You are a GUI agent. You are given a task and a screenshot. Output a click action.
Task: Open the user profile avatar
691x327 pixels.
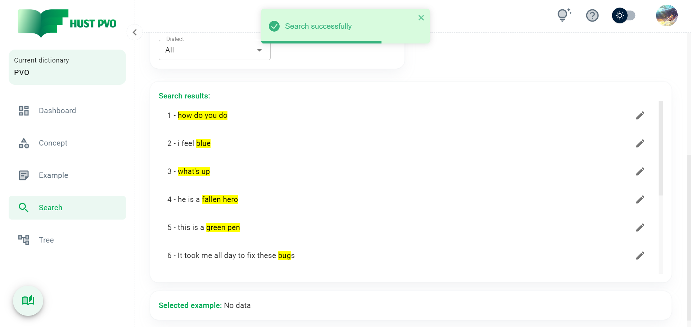(667, 15)
